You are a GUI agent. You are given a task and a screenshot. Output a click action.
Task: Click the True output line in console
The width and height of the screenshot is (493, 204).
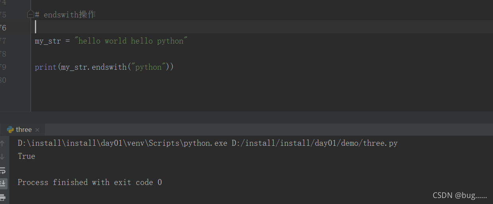point(27,156)
